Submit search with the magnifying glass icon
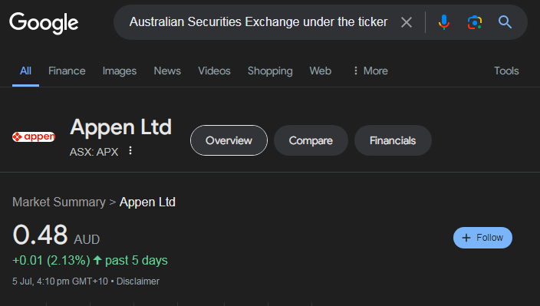Viewport: 540px width, 306px height. click(505, 22)
